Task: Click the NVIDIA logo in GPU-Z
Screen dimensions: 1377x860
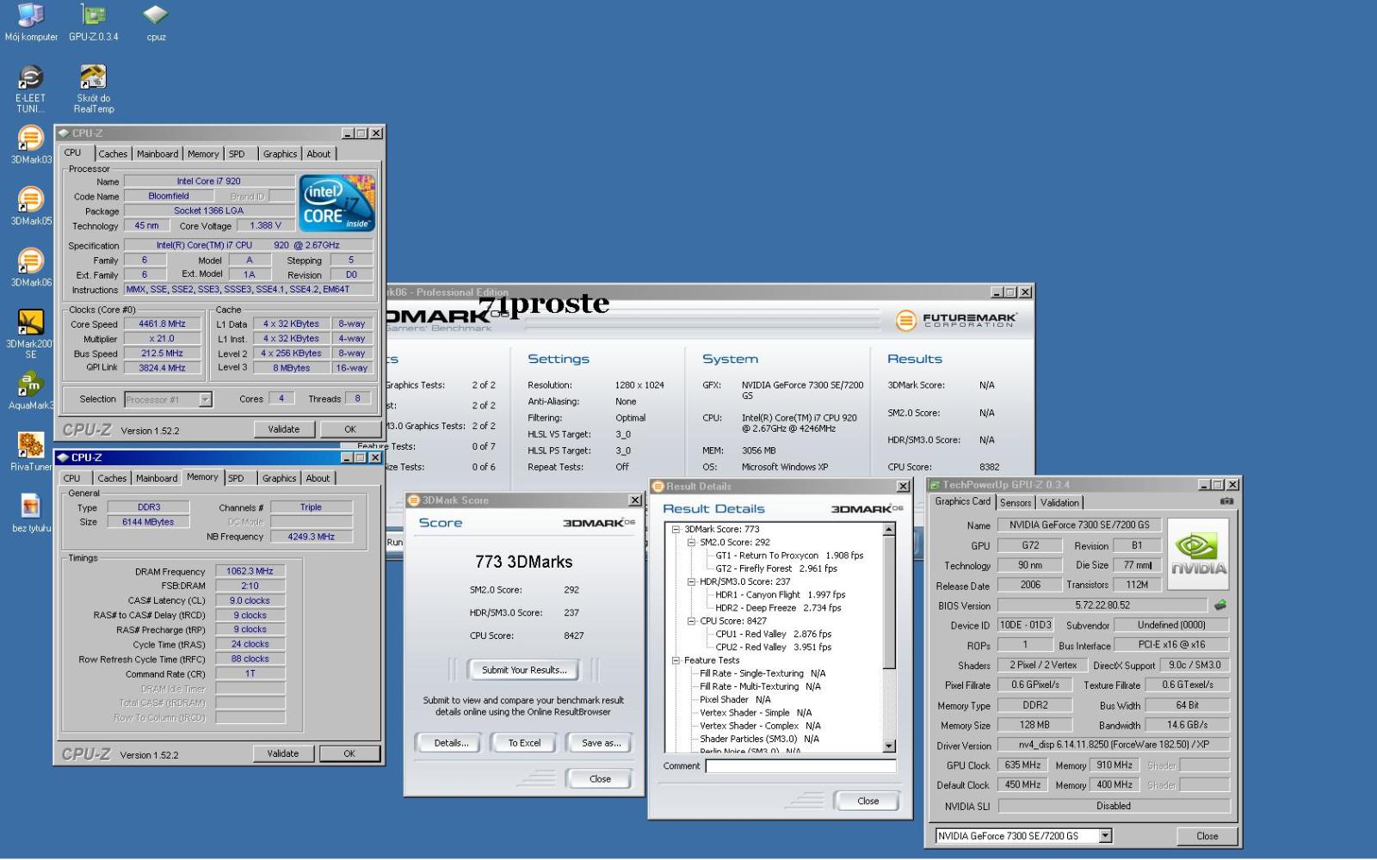Action: click(1198, 554)
